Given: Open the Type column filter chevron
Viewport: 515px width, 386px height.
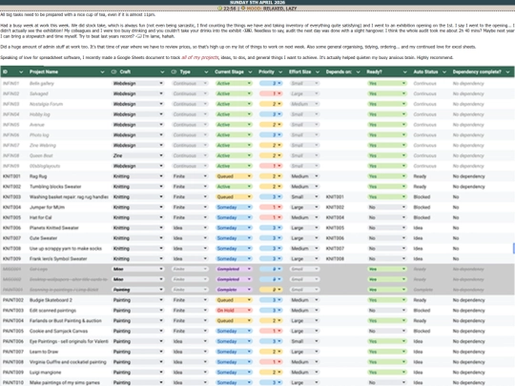Looking at the screenshot, I should [206, 71].
